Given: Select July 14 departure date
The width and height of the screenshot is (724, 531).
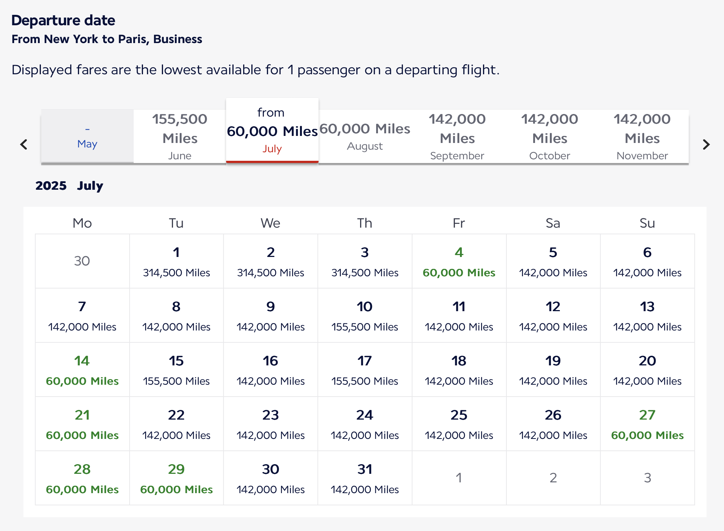Looking at the screenshot, I should tap(82, 370).
